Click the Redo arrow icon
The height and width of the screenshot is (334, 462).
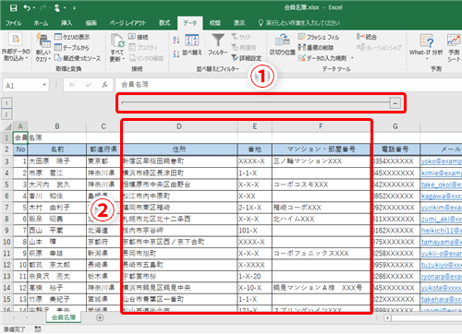click(x=42, y=7)
